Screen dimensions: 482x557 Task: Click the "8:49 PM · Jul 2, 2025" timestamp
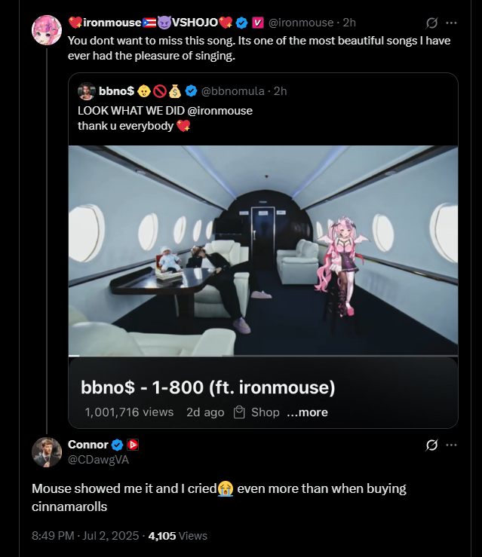pyautogui.click(x=85, y=536)
